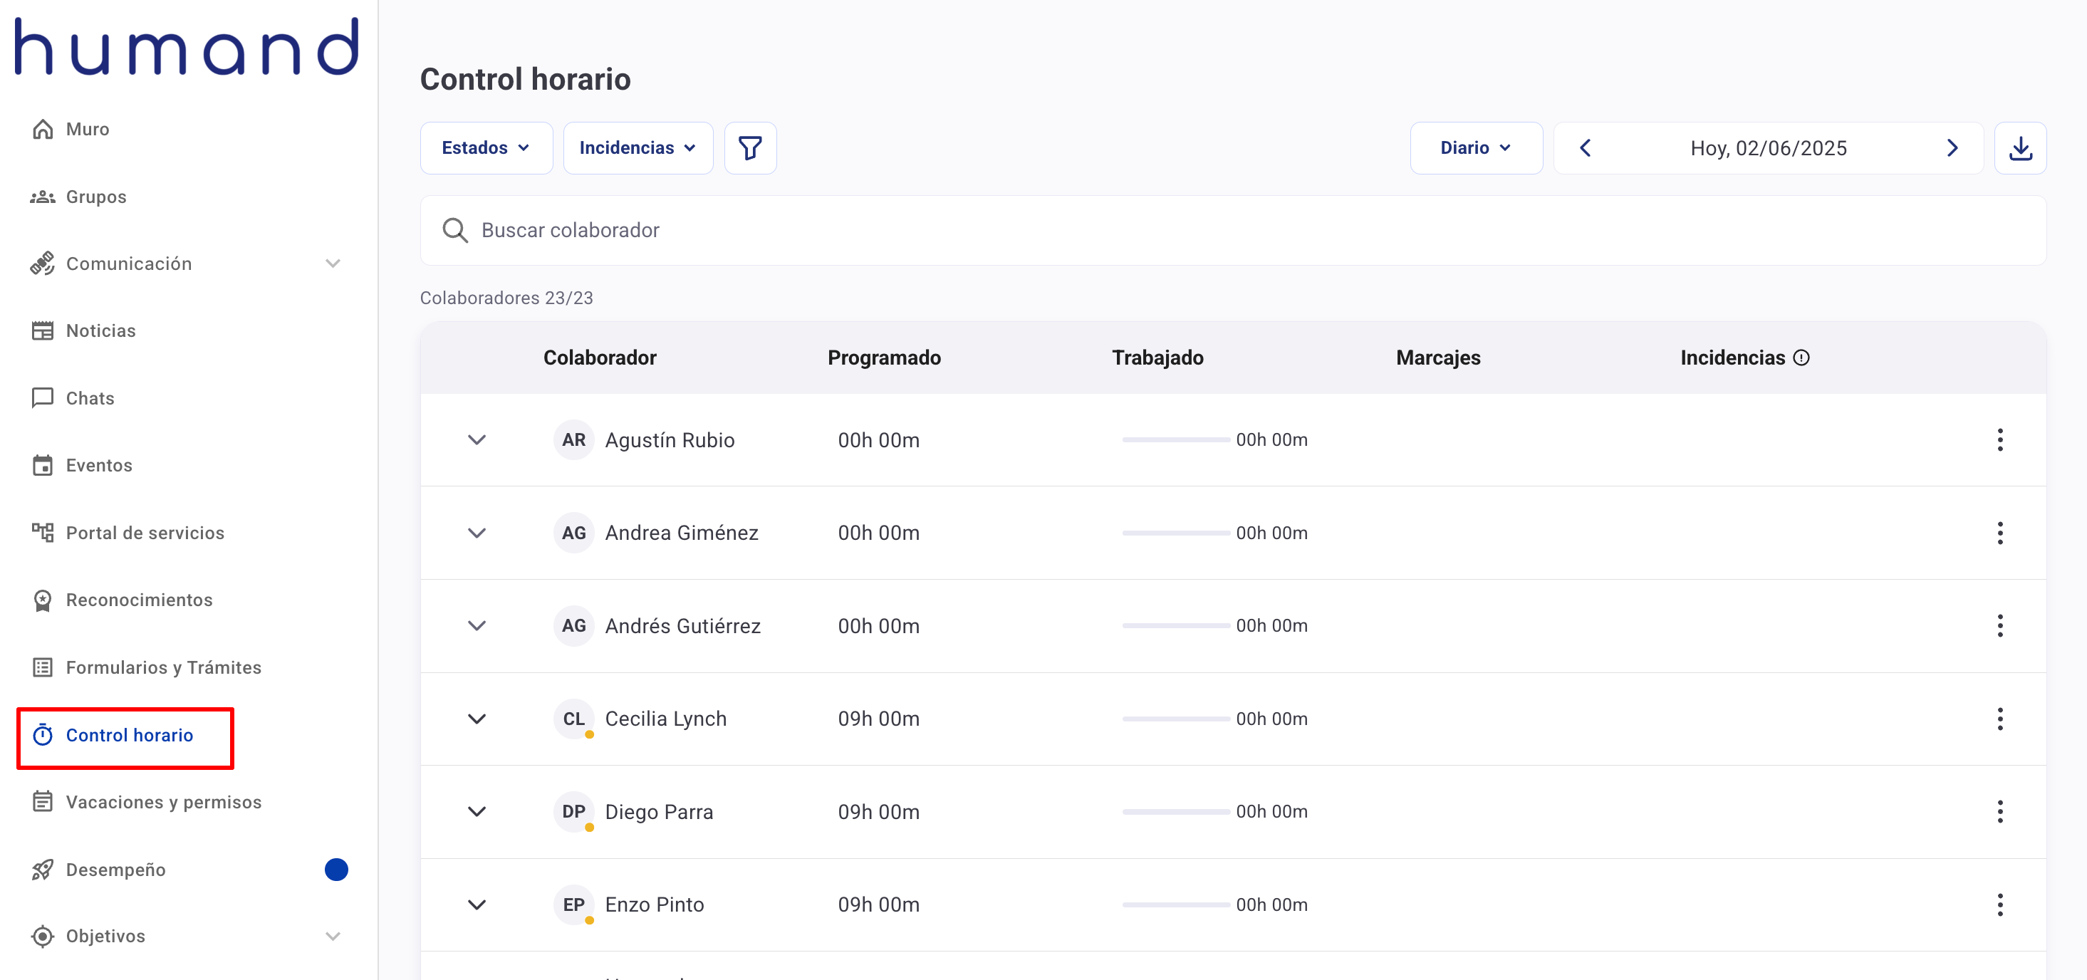The width and height of the screenshot is (2087, 980).
Task: Click the Trabajado column header
Action: pos(1157,358)
